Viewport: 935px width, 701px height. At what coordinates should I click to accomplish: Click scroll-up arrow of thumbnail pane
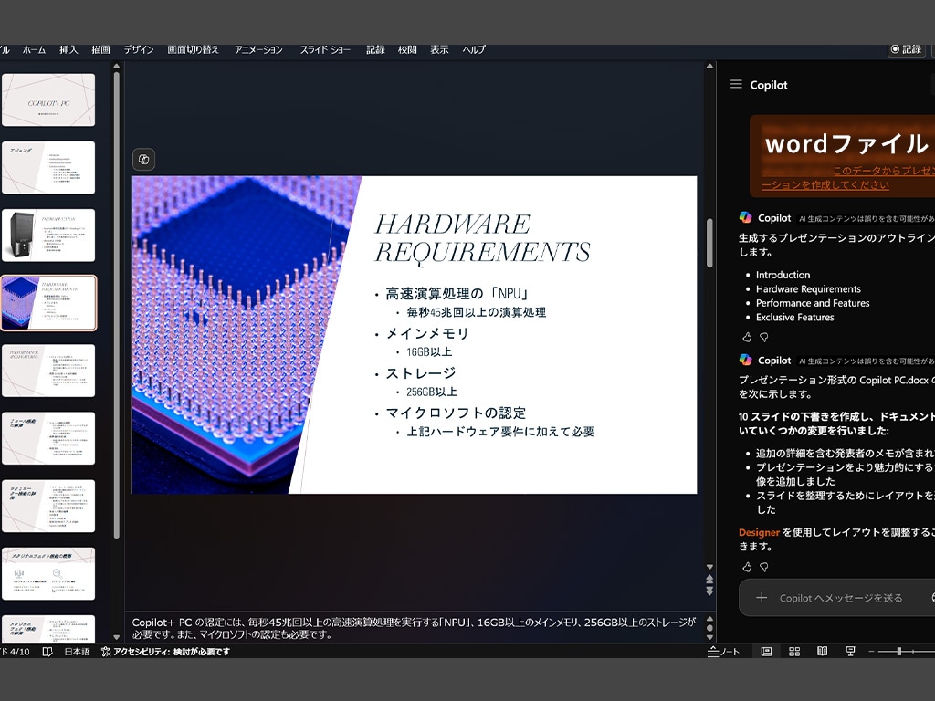coord(116,66)
